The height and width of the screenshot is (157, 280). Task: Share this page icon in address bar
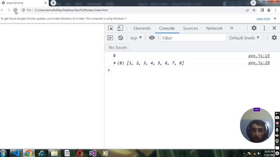click(247, 10)
